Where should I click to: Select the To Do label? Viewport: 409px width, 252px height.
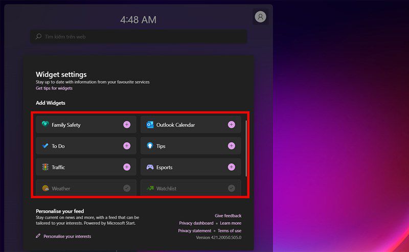pyautogui.click(x=58, y=146)
